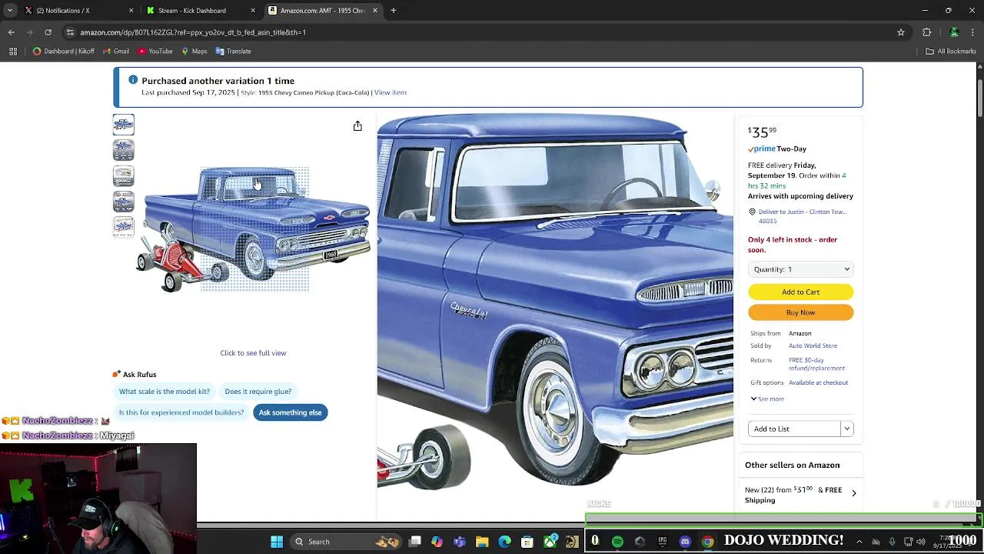Click the Buy Now button
The image size is (984, 554).
800,312
